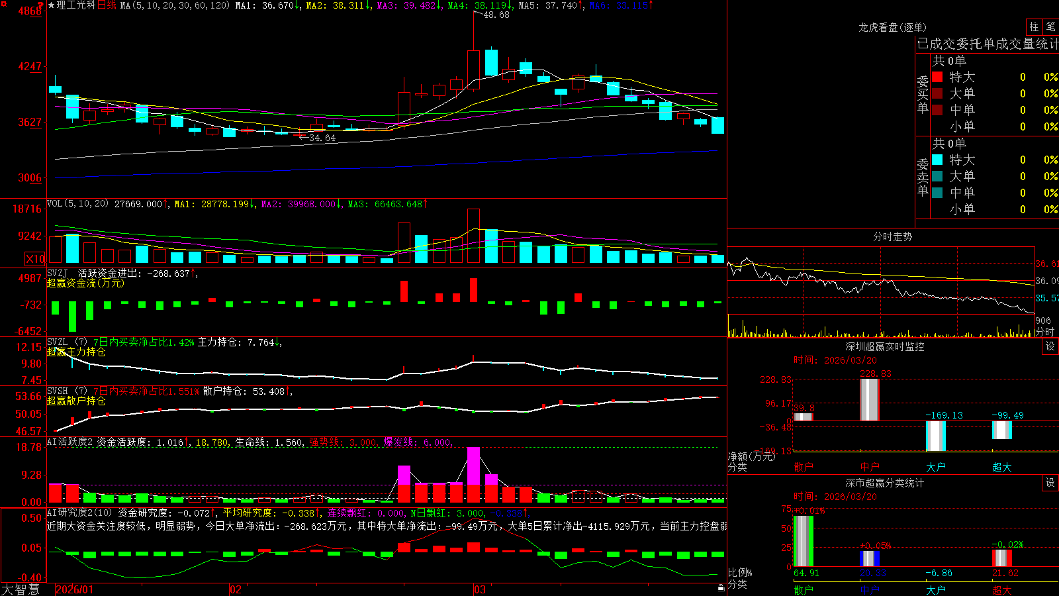
Task: Click the 03 month marker on timeline
Action: tap(480, 589)
